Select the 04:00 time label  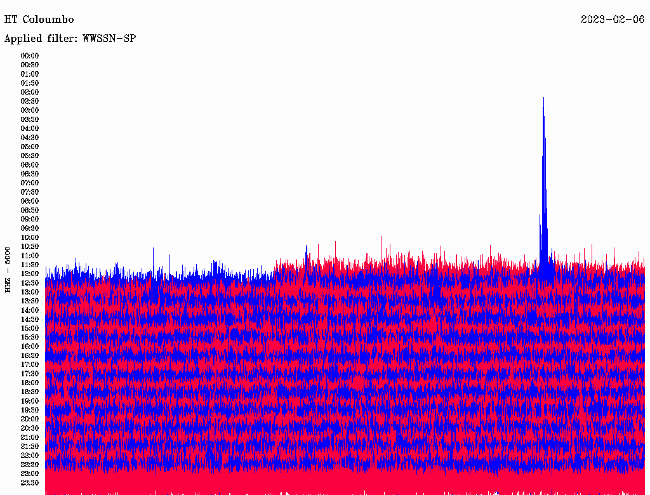(x=30, y=128)
